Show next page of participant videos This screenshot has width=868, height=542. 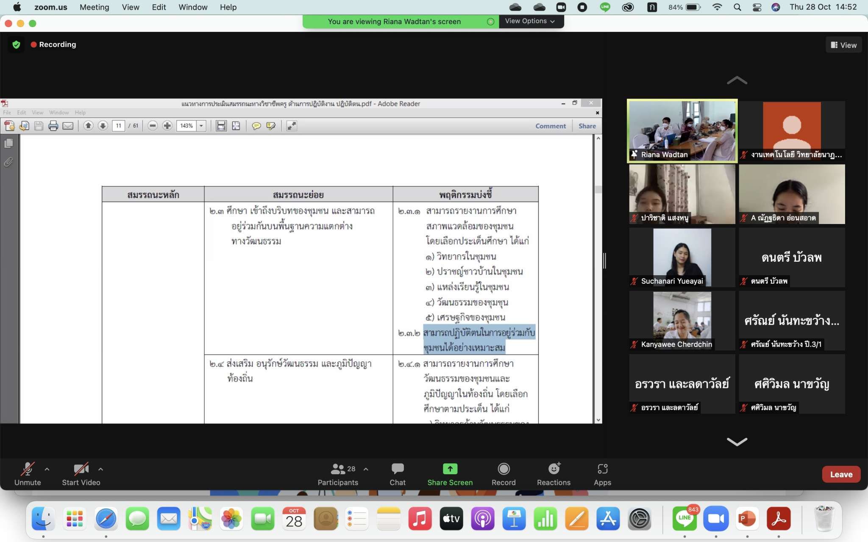click(737, 442)
